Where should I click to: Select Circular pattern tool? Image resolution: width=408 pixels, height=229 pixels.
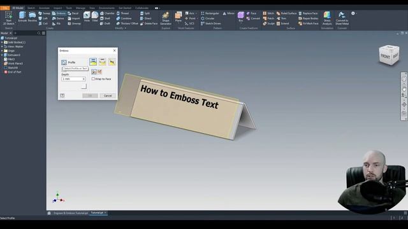tap(208, 18)
